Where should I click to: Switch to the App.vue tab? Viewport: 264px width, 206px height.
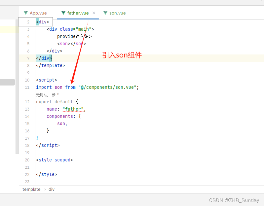tap(35, 13)
